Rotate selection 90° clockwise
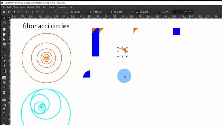Screen dimensions: 222x125 pos(32,12)
